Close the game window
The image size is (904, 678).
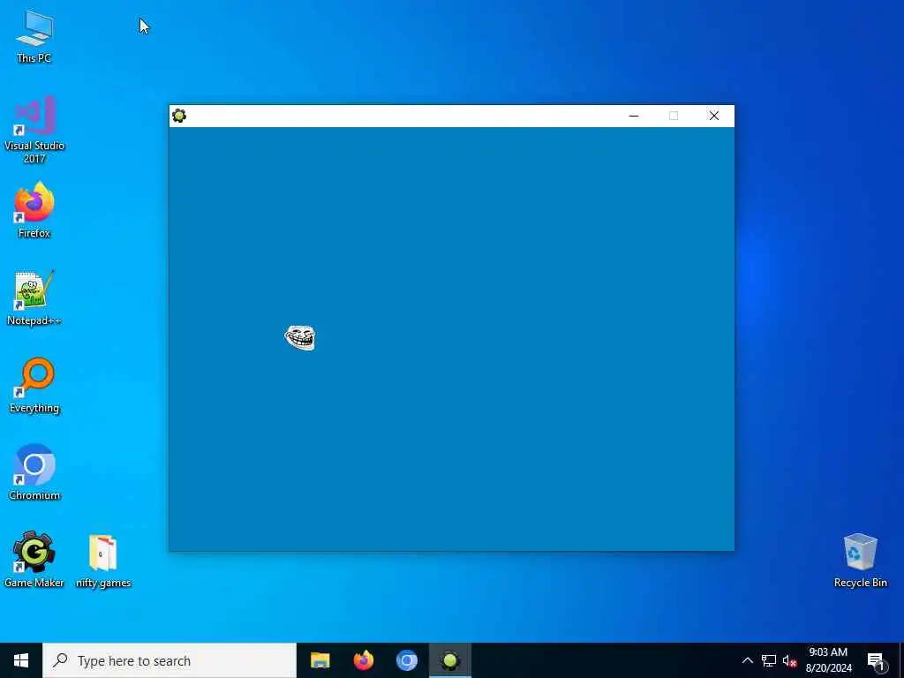tap(713, 116)
